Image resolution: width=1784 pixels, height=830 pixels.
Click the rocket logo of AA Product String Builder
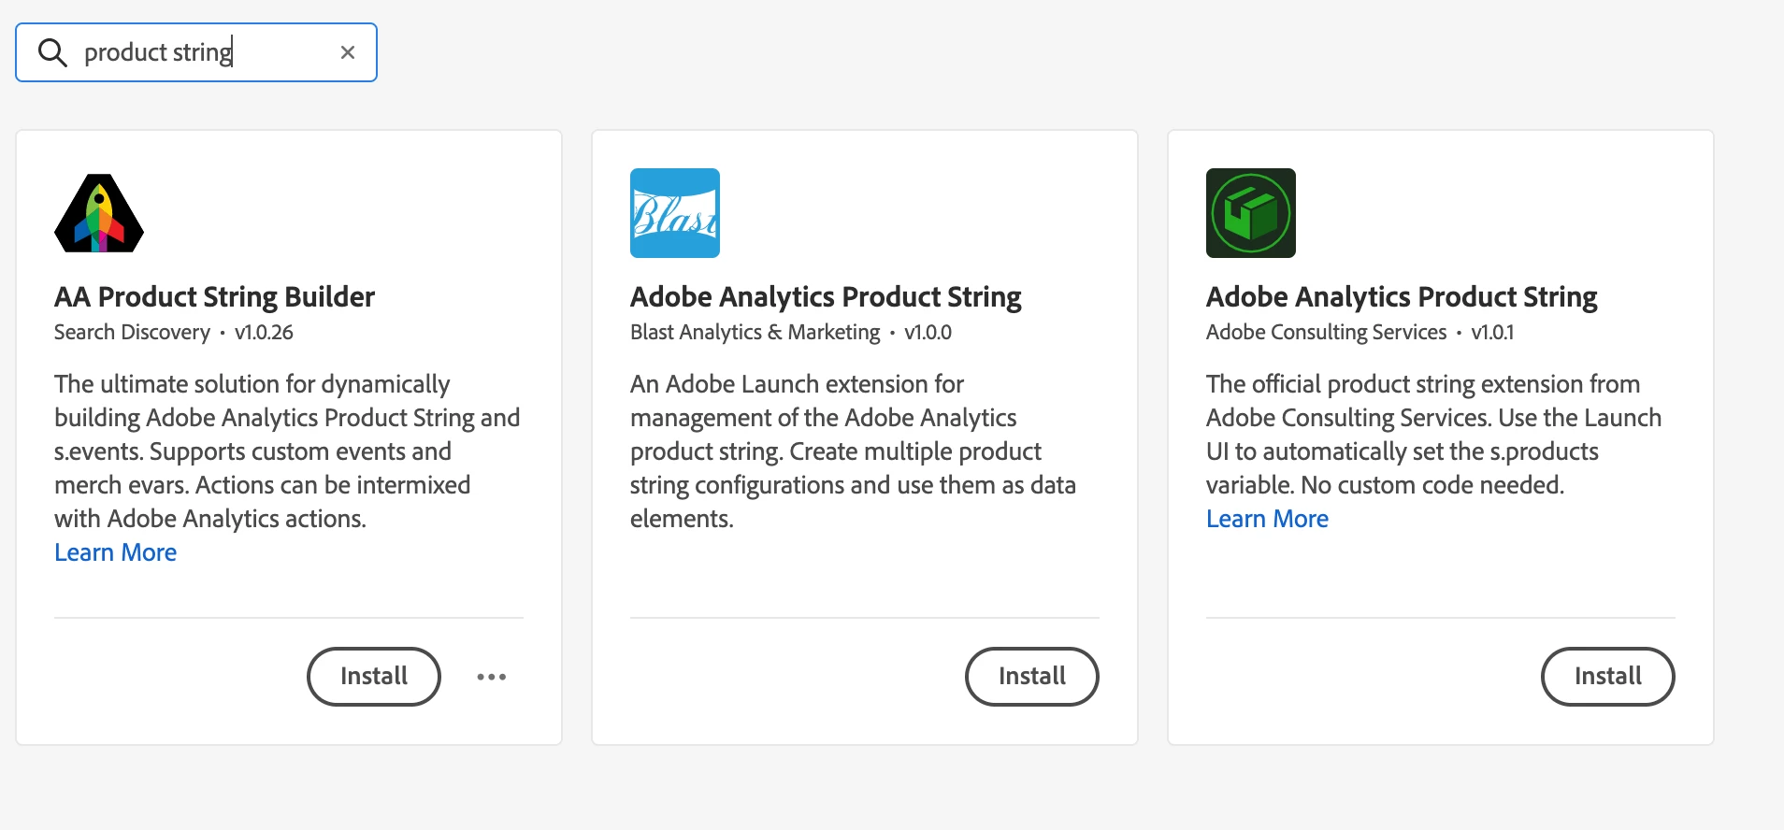pos(99,213)
